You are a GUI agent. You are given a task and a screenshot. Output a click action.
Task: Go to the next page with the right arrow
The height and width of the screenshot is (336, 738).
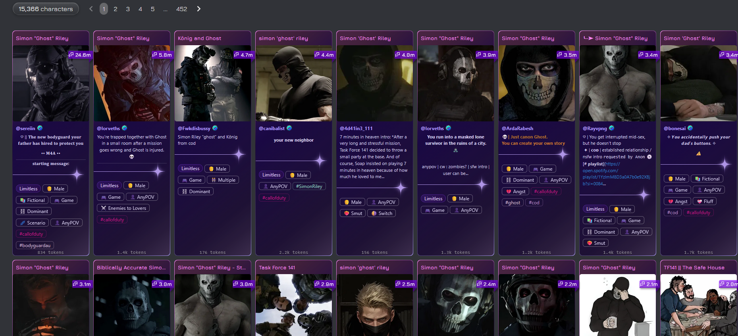[199, 9]
